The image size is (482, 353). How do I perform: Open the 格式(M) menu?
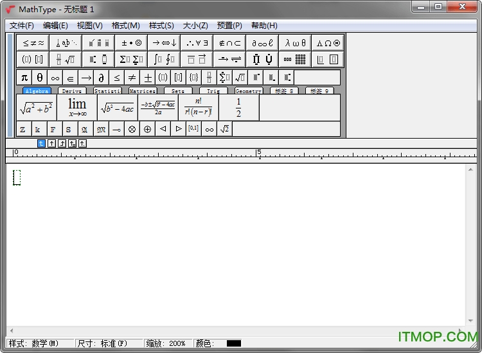tap(126, 26)
